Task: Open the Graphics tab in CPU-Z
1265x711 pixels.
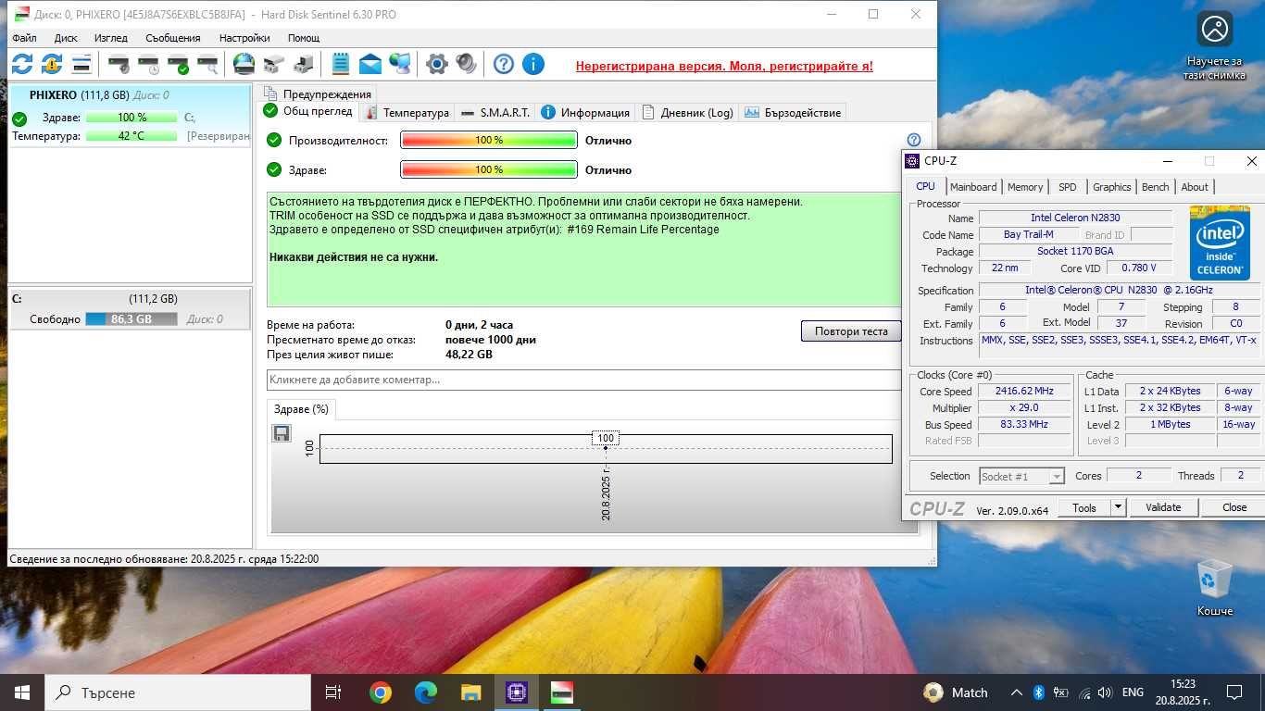Action: coord(1111,186)
